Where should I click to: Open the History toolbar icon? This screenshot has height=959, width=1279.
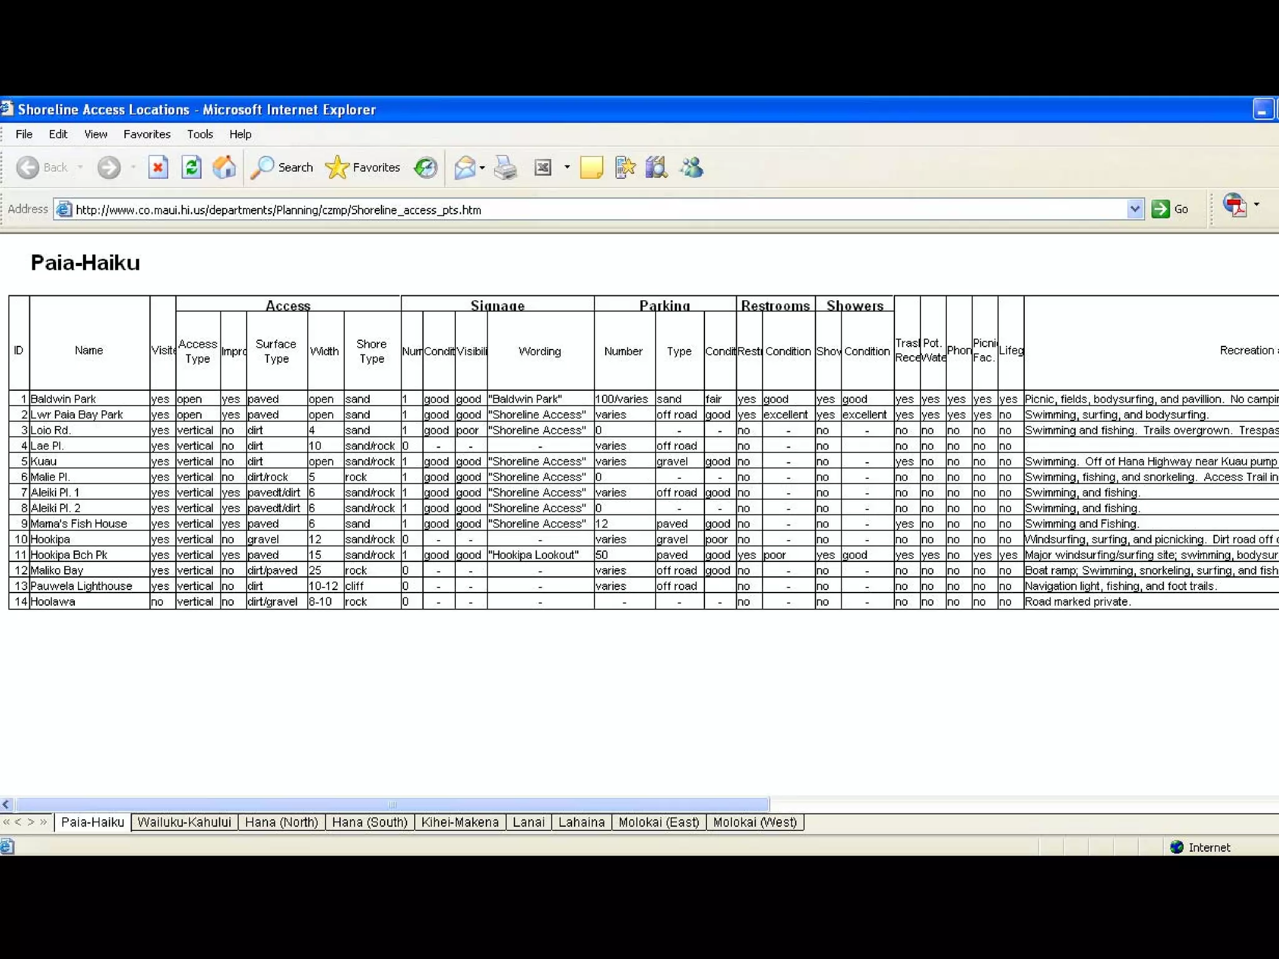click(426, 167)
